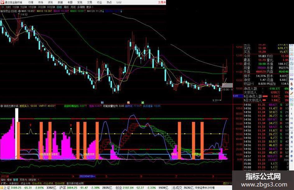Viewport: 294px width, 190px height.
Task: Open the 综合资讯 bottom tab
Action: click(37, 183)
